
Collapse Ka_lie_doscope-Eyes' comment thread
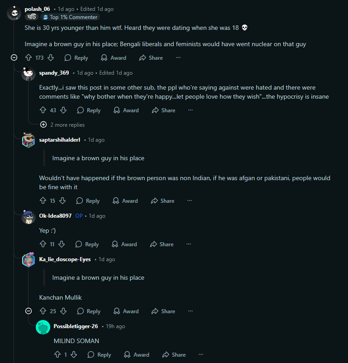[29, 311]
